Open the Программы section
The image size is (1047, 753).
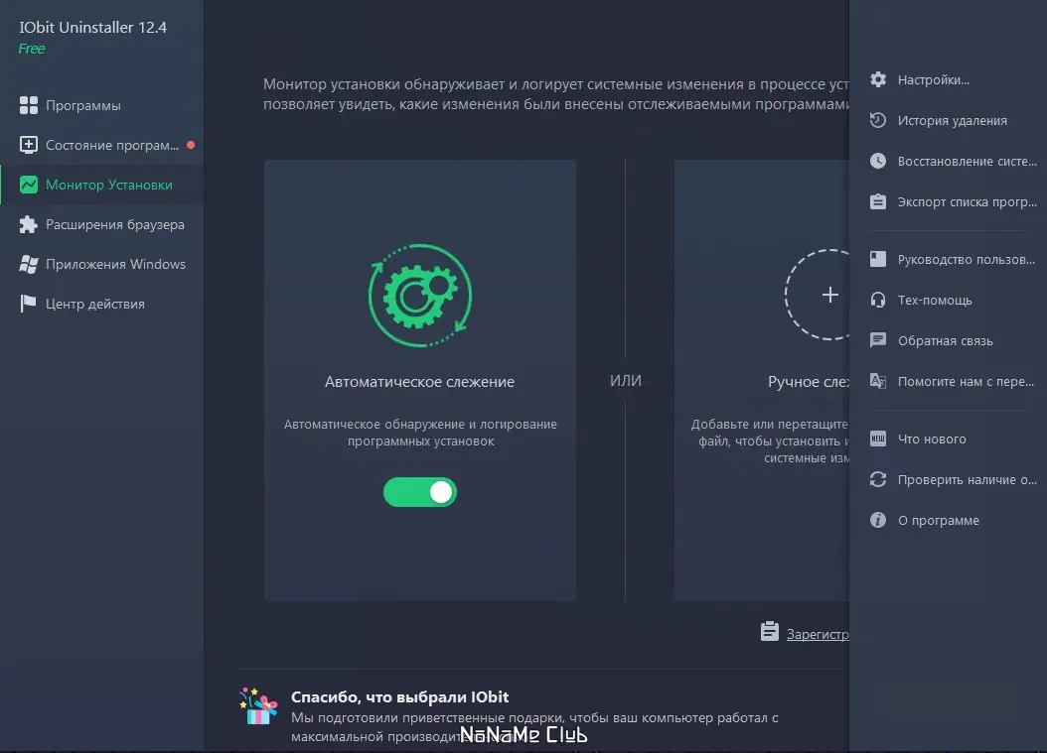pos(101,105)
